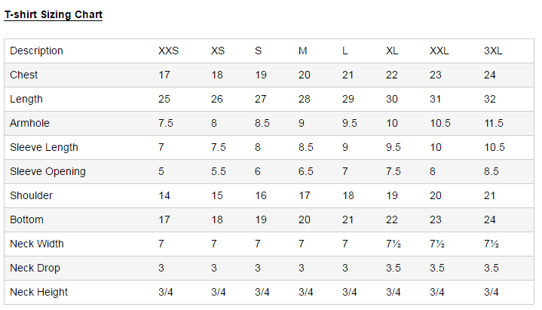The image size is (542, 310).
Task: Select the Neck Drop row label
Action: coord(35,268)
